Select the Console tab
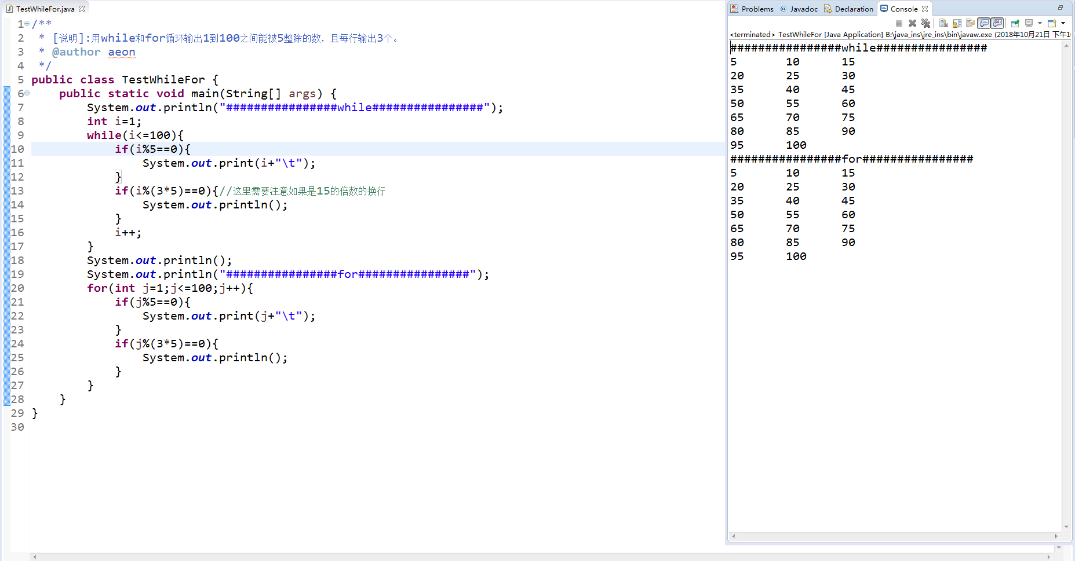Viewport: 1075px width, 561px height. click(904, 9)
